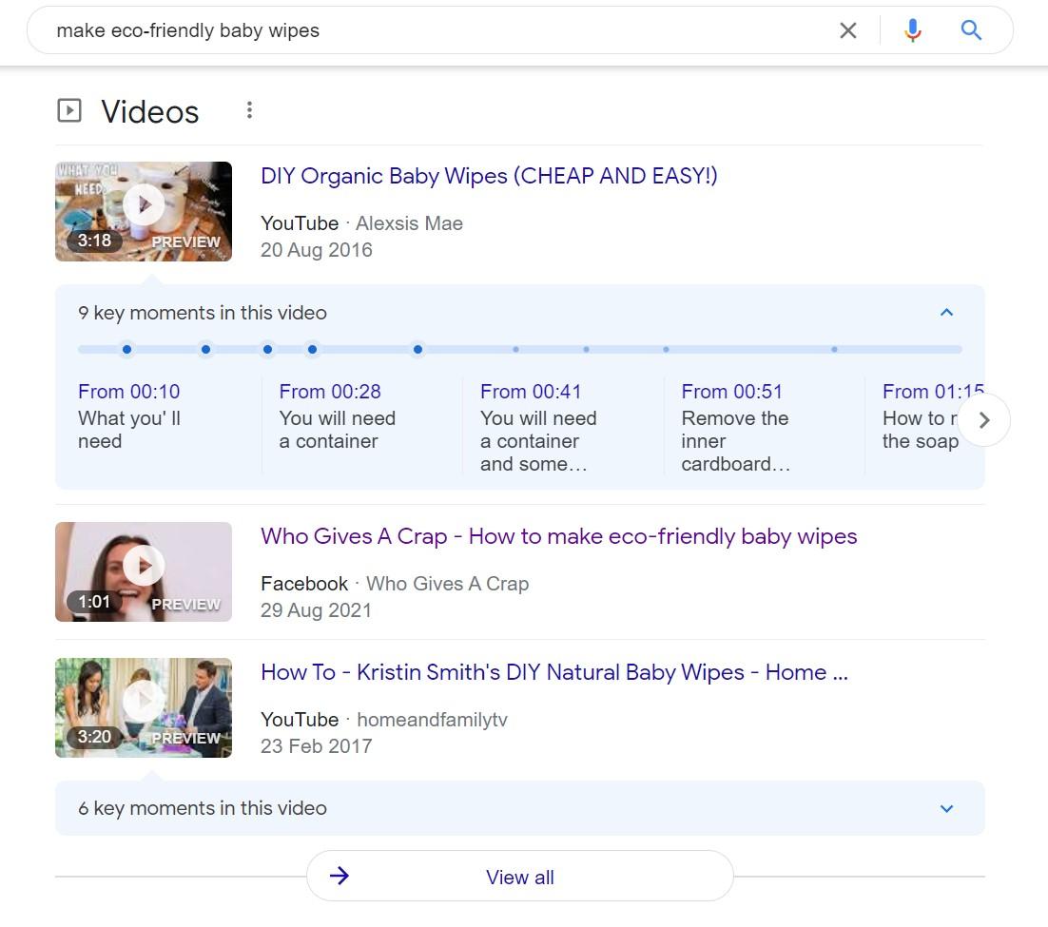Show next key moments with right arrow button

984,419
